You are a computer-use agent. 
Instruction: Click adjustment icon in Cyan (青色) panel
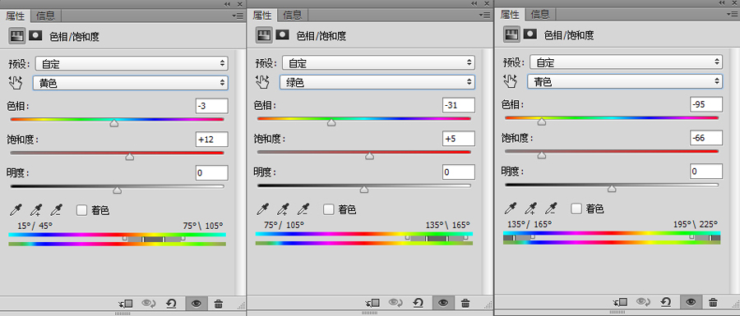pyautogui.click(x=512, y=34)
